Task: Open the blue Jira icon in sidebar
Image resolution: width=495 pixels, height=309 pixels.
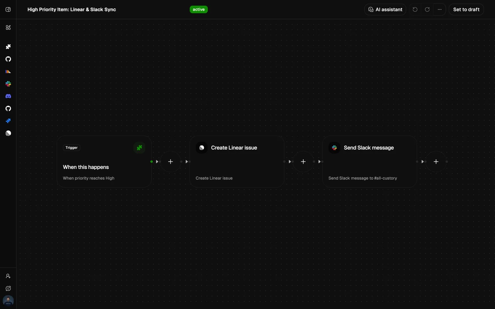Action: click(8, 121)
